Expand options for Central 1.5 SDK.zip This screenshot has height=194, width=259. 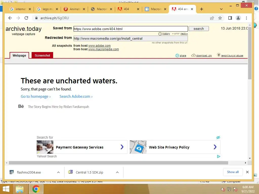[x=117, y=172]
